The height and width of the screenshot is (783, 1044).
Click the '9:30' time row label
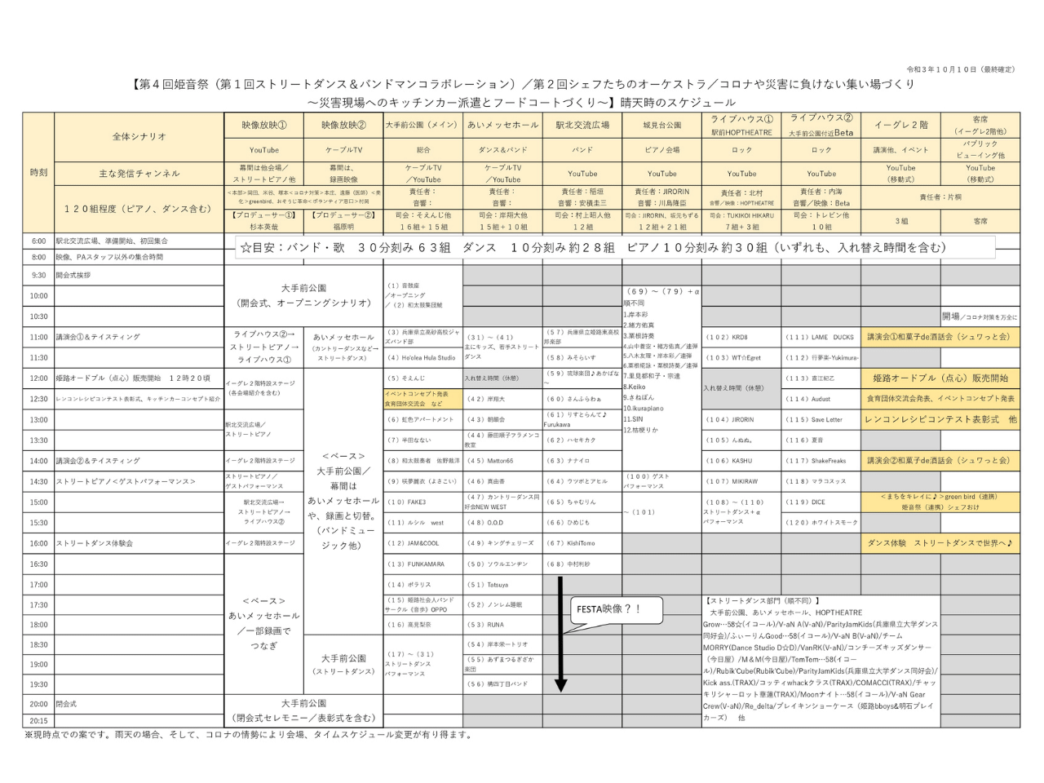point(38,276)
